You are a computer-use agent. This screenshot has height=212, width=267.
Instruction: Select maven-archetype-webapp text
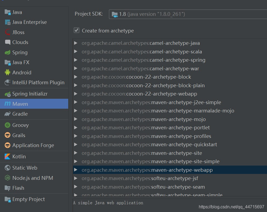(182, 170)
